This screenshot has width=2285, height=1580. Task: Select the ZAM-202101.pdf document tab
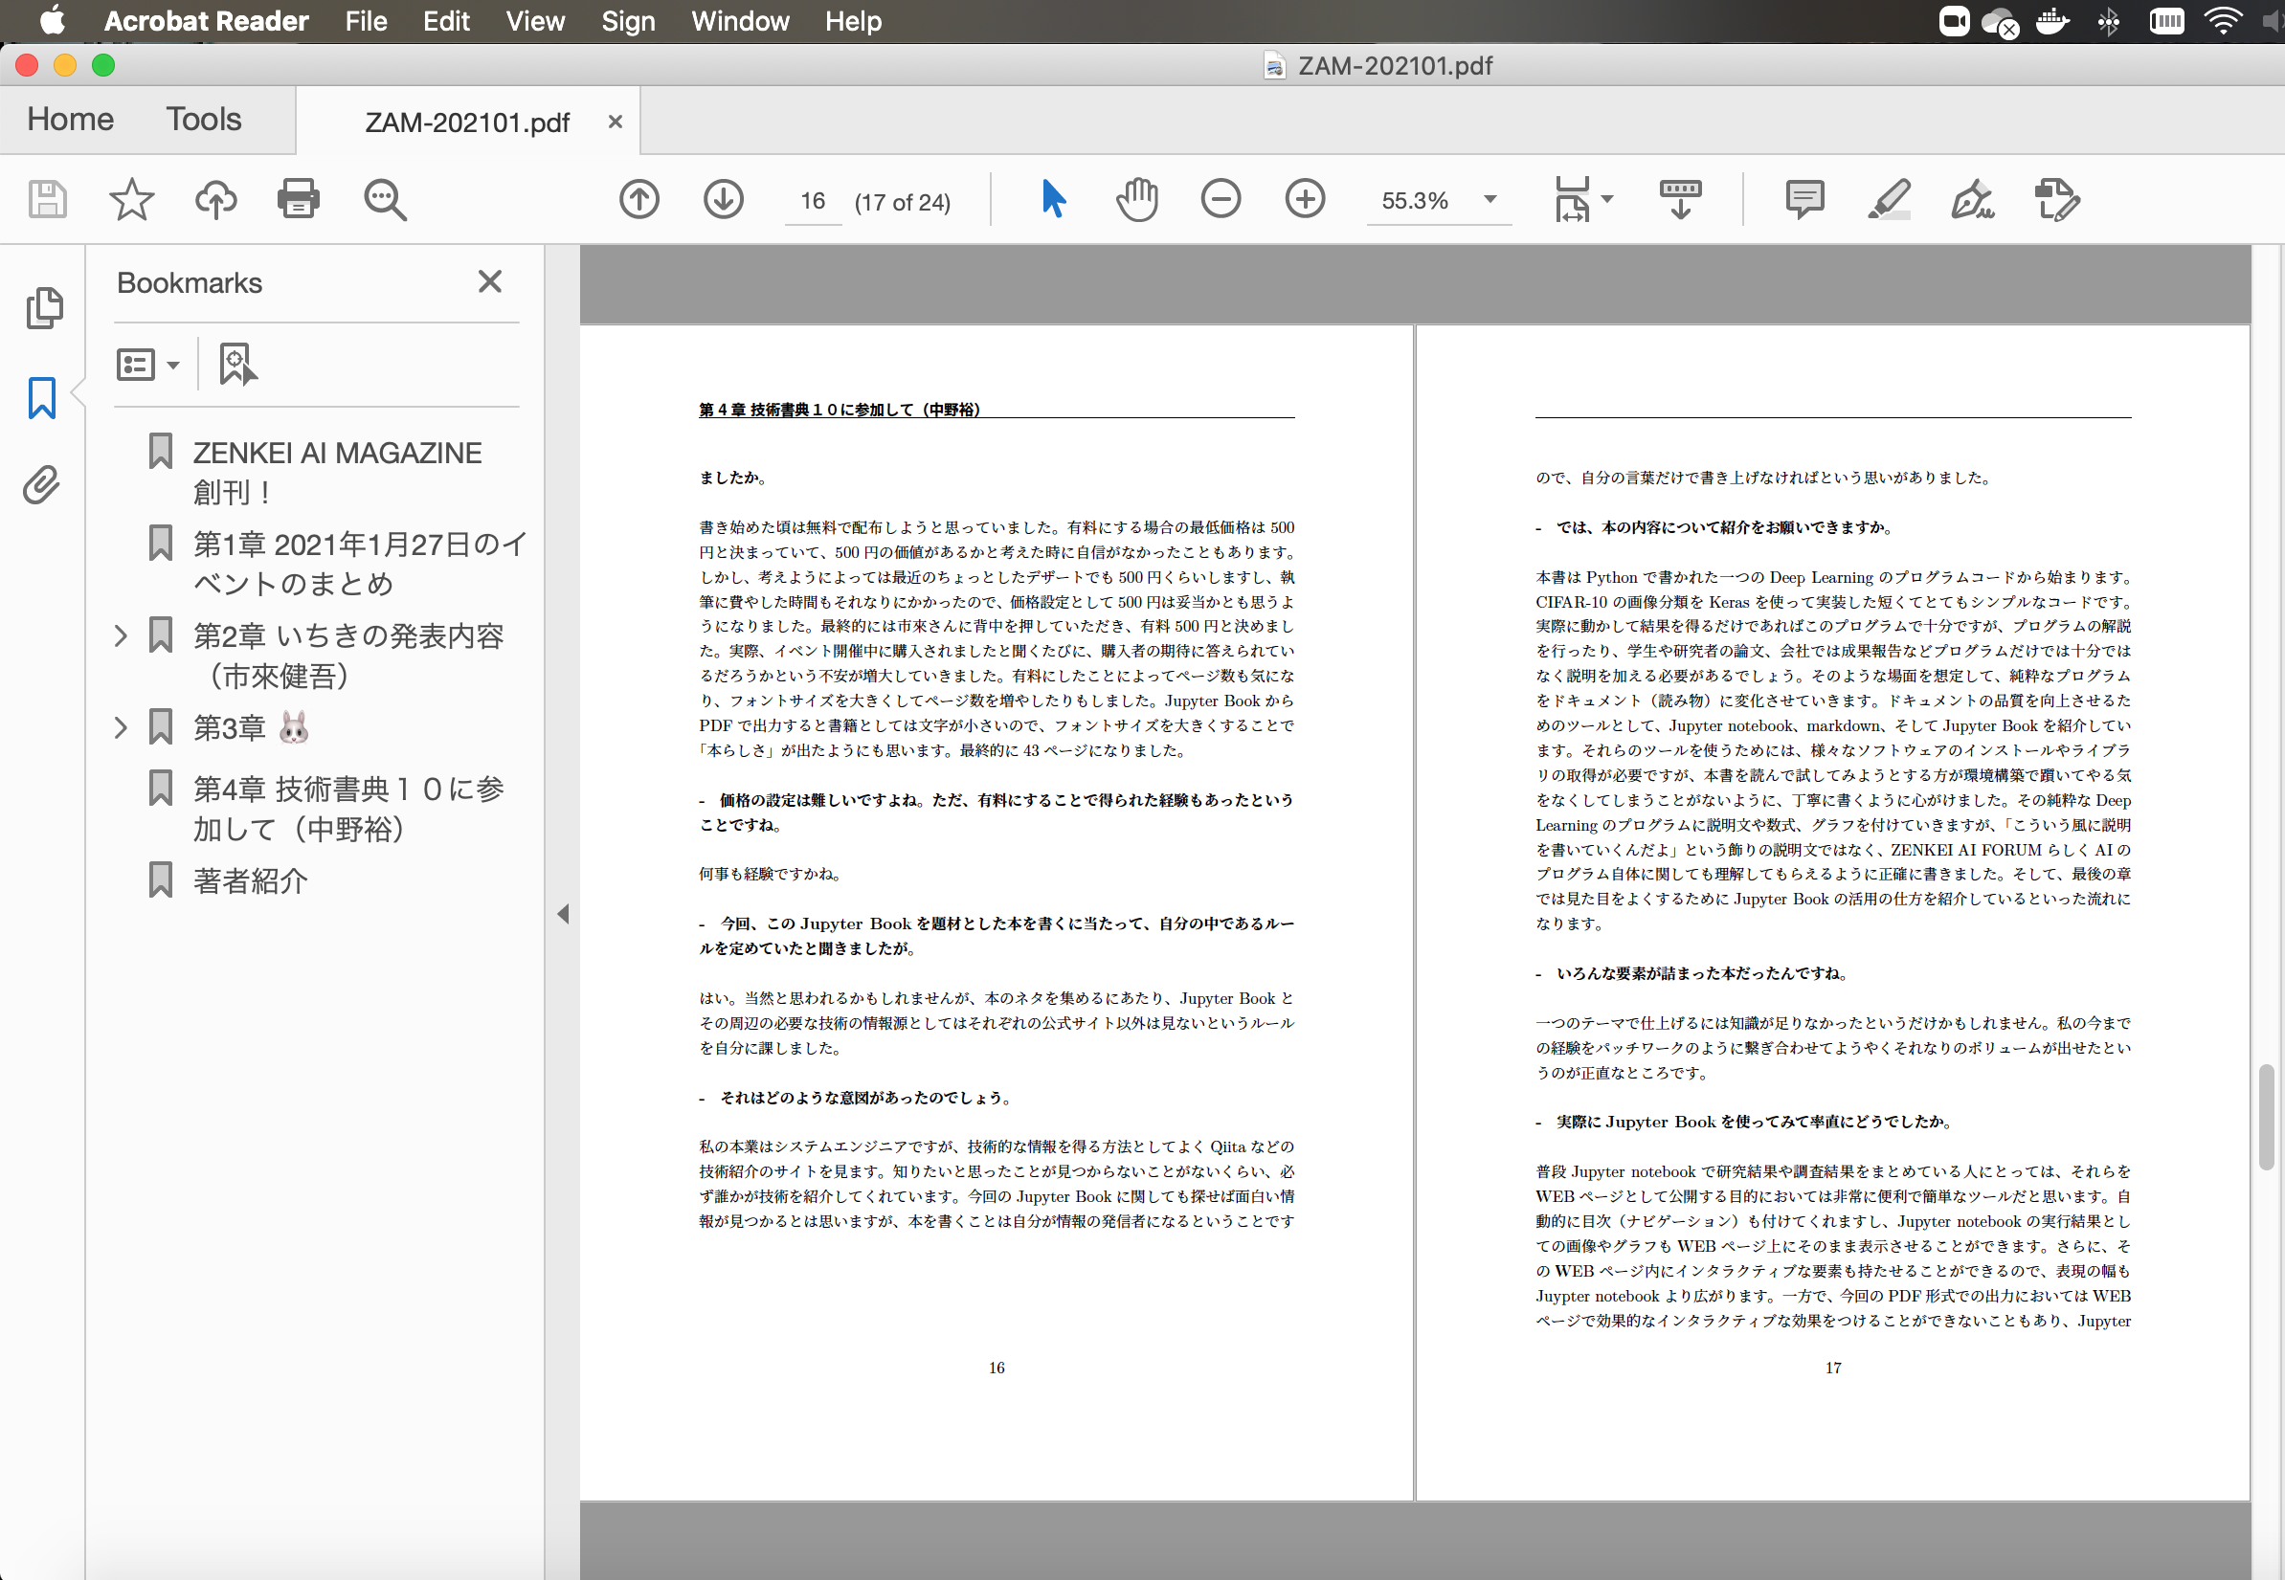point(467,122)
